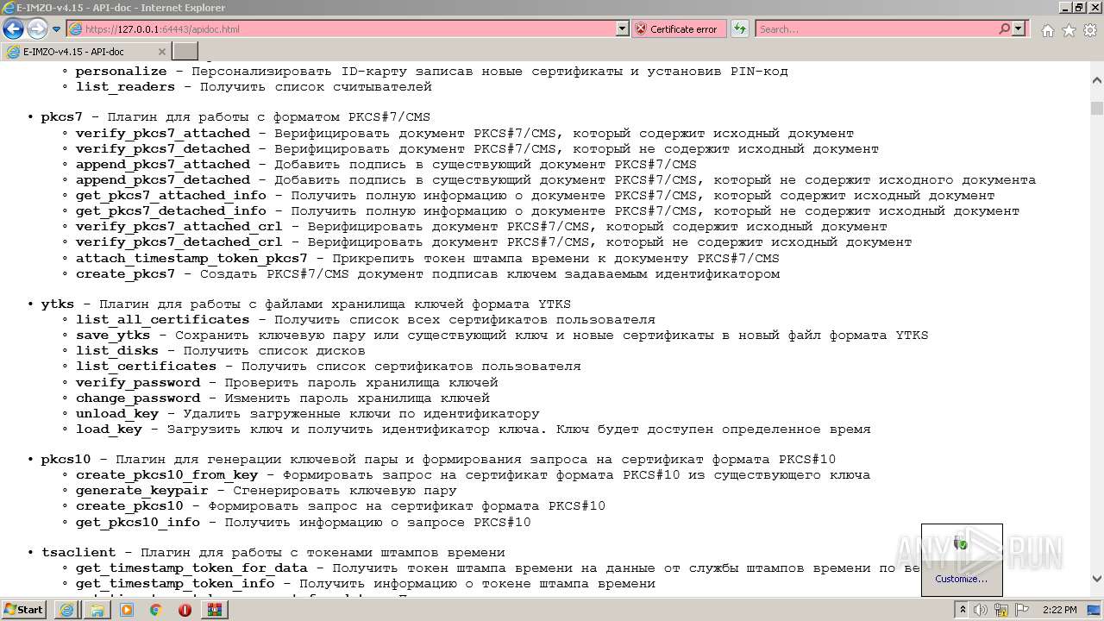The image size is (1104, 621).
Task: Click the generate_keypair method name
Action: 141,490
